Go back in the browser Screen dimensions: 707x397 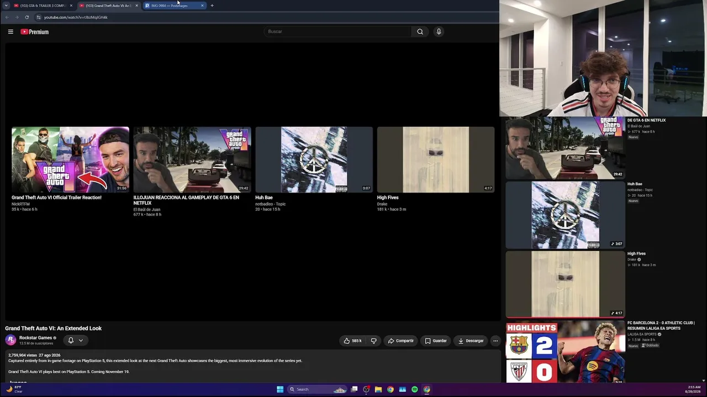[7, 17]
